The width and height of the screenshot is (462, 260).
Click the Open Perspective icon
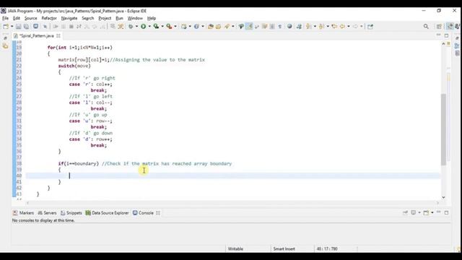(439, 27)
